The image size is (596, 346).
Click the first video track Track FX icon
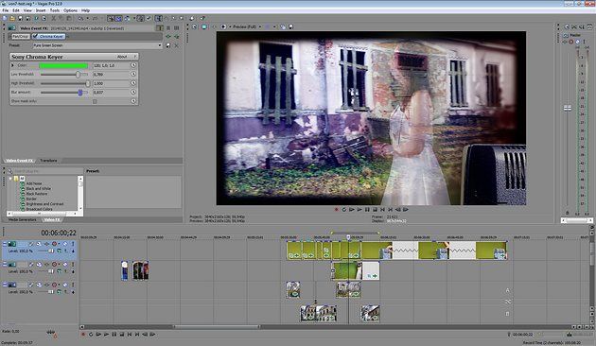46,244
